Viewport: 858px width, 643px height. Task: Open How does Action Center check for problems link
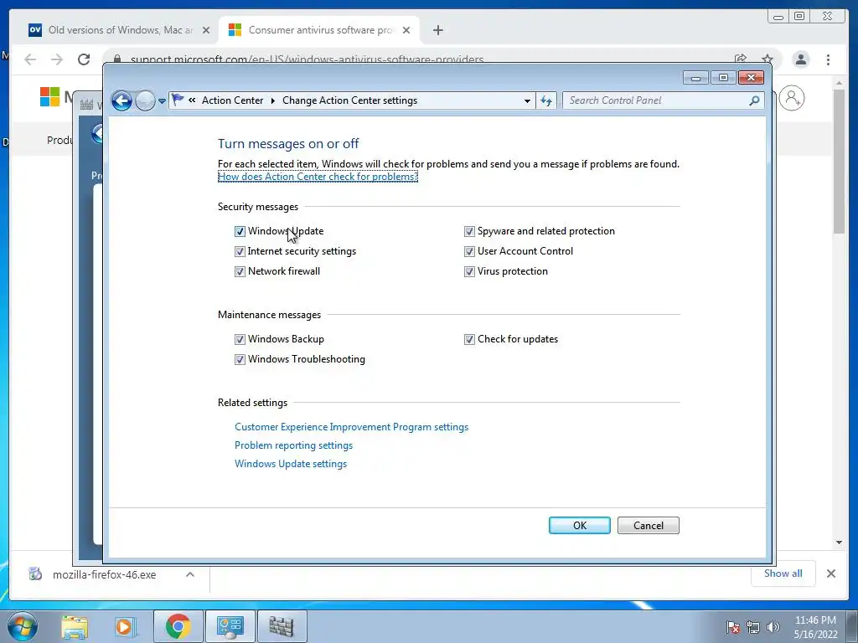(318, 177)
